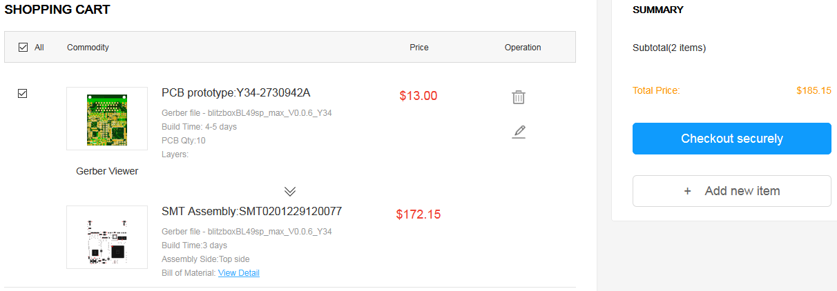837x291 pixels.
Task: View Detail of the Bill of Material
Action: [239, 273]
